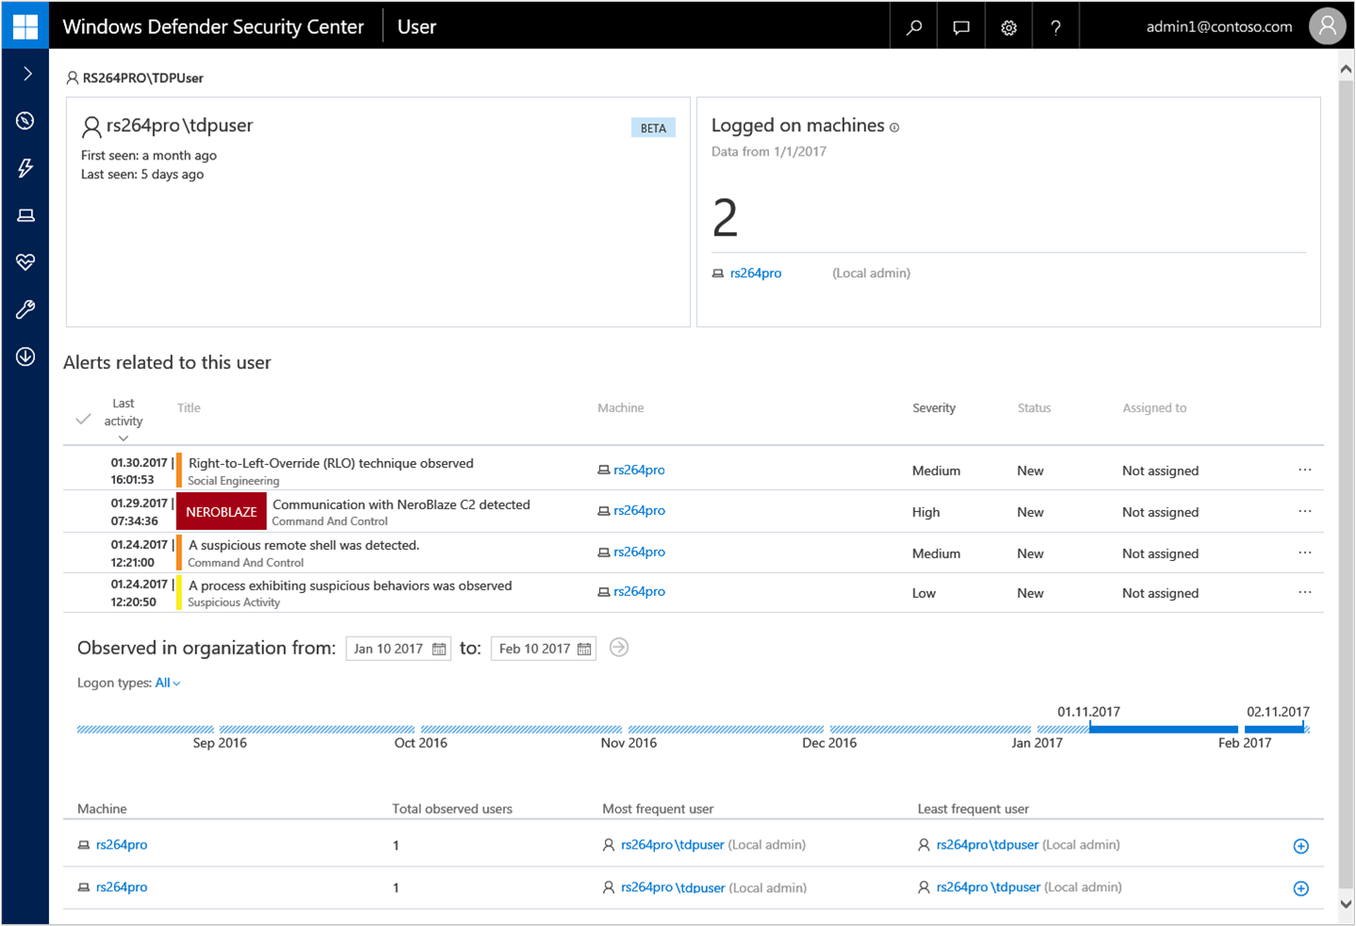The height and width of the screenshot is (926, 1356).
Task: Click the 01.11.2017 timeline range bar
Action: click(x=1163, y=729)
